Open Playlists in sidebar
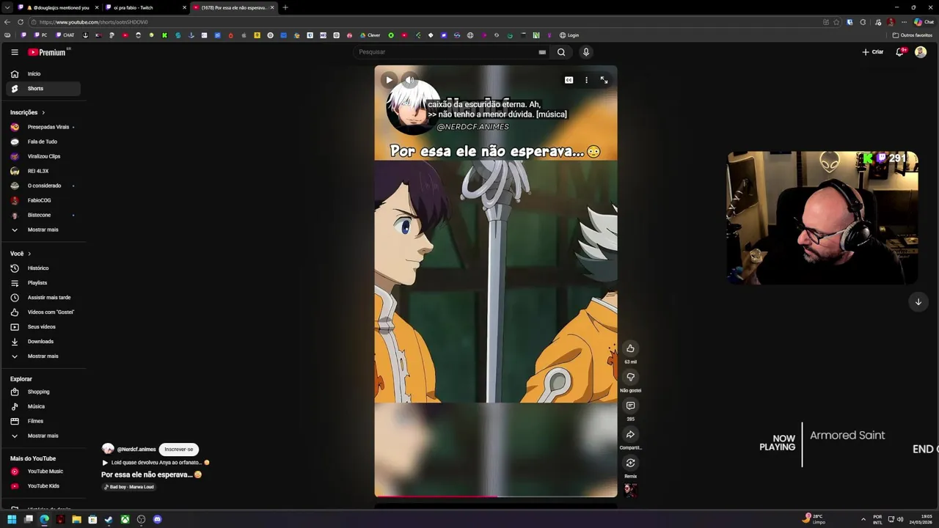 (43, 283)
